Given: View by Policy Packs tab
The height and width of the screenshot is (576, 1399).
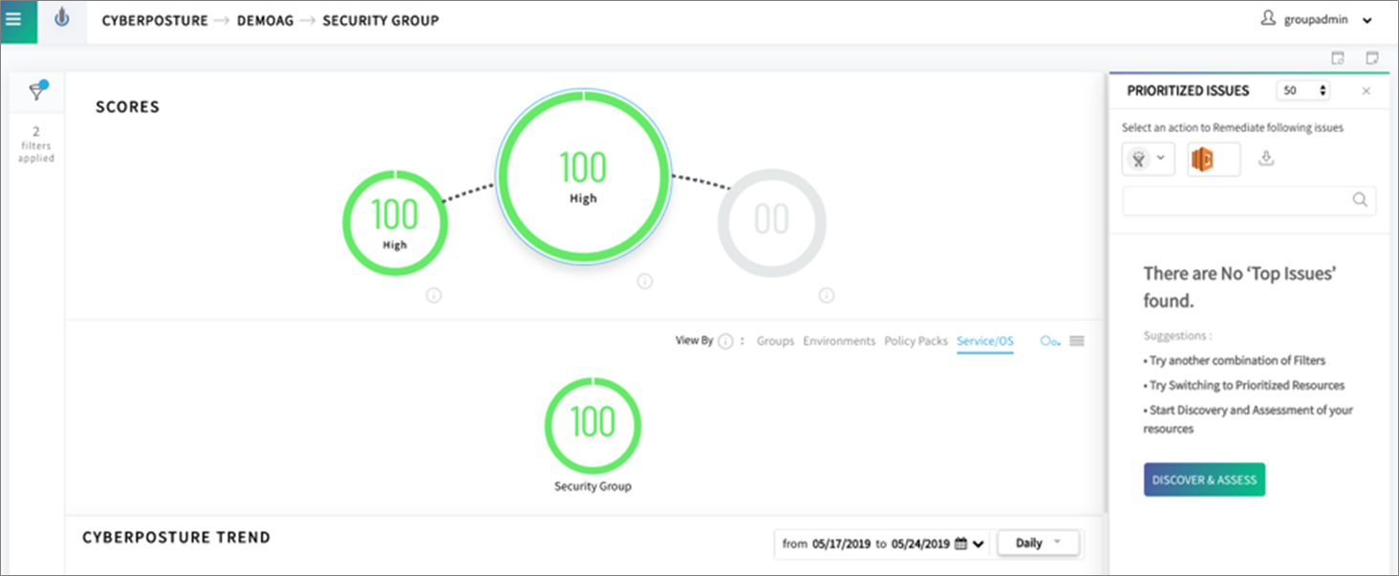Looking at the screenshot, I should 916,341.
